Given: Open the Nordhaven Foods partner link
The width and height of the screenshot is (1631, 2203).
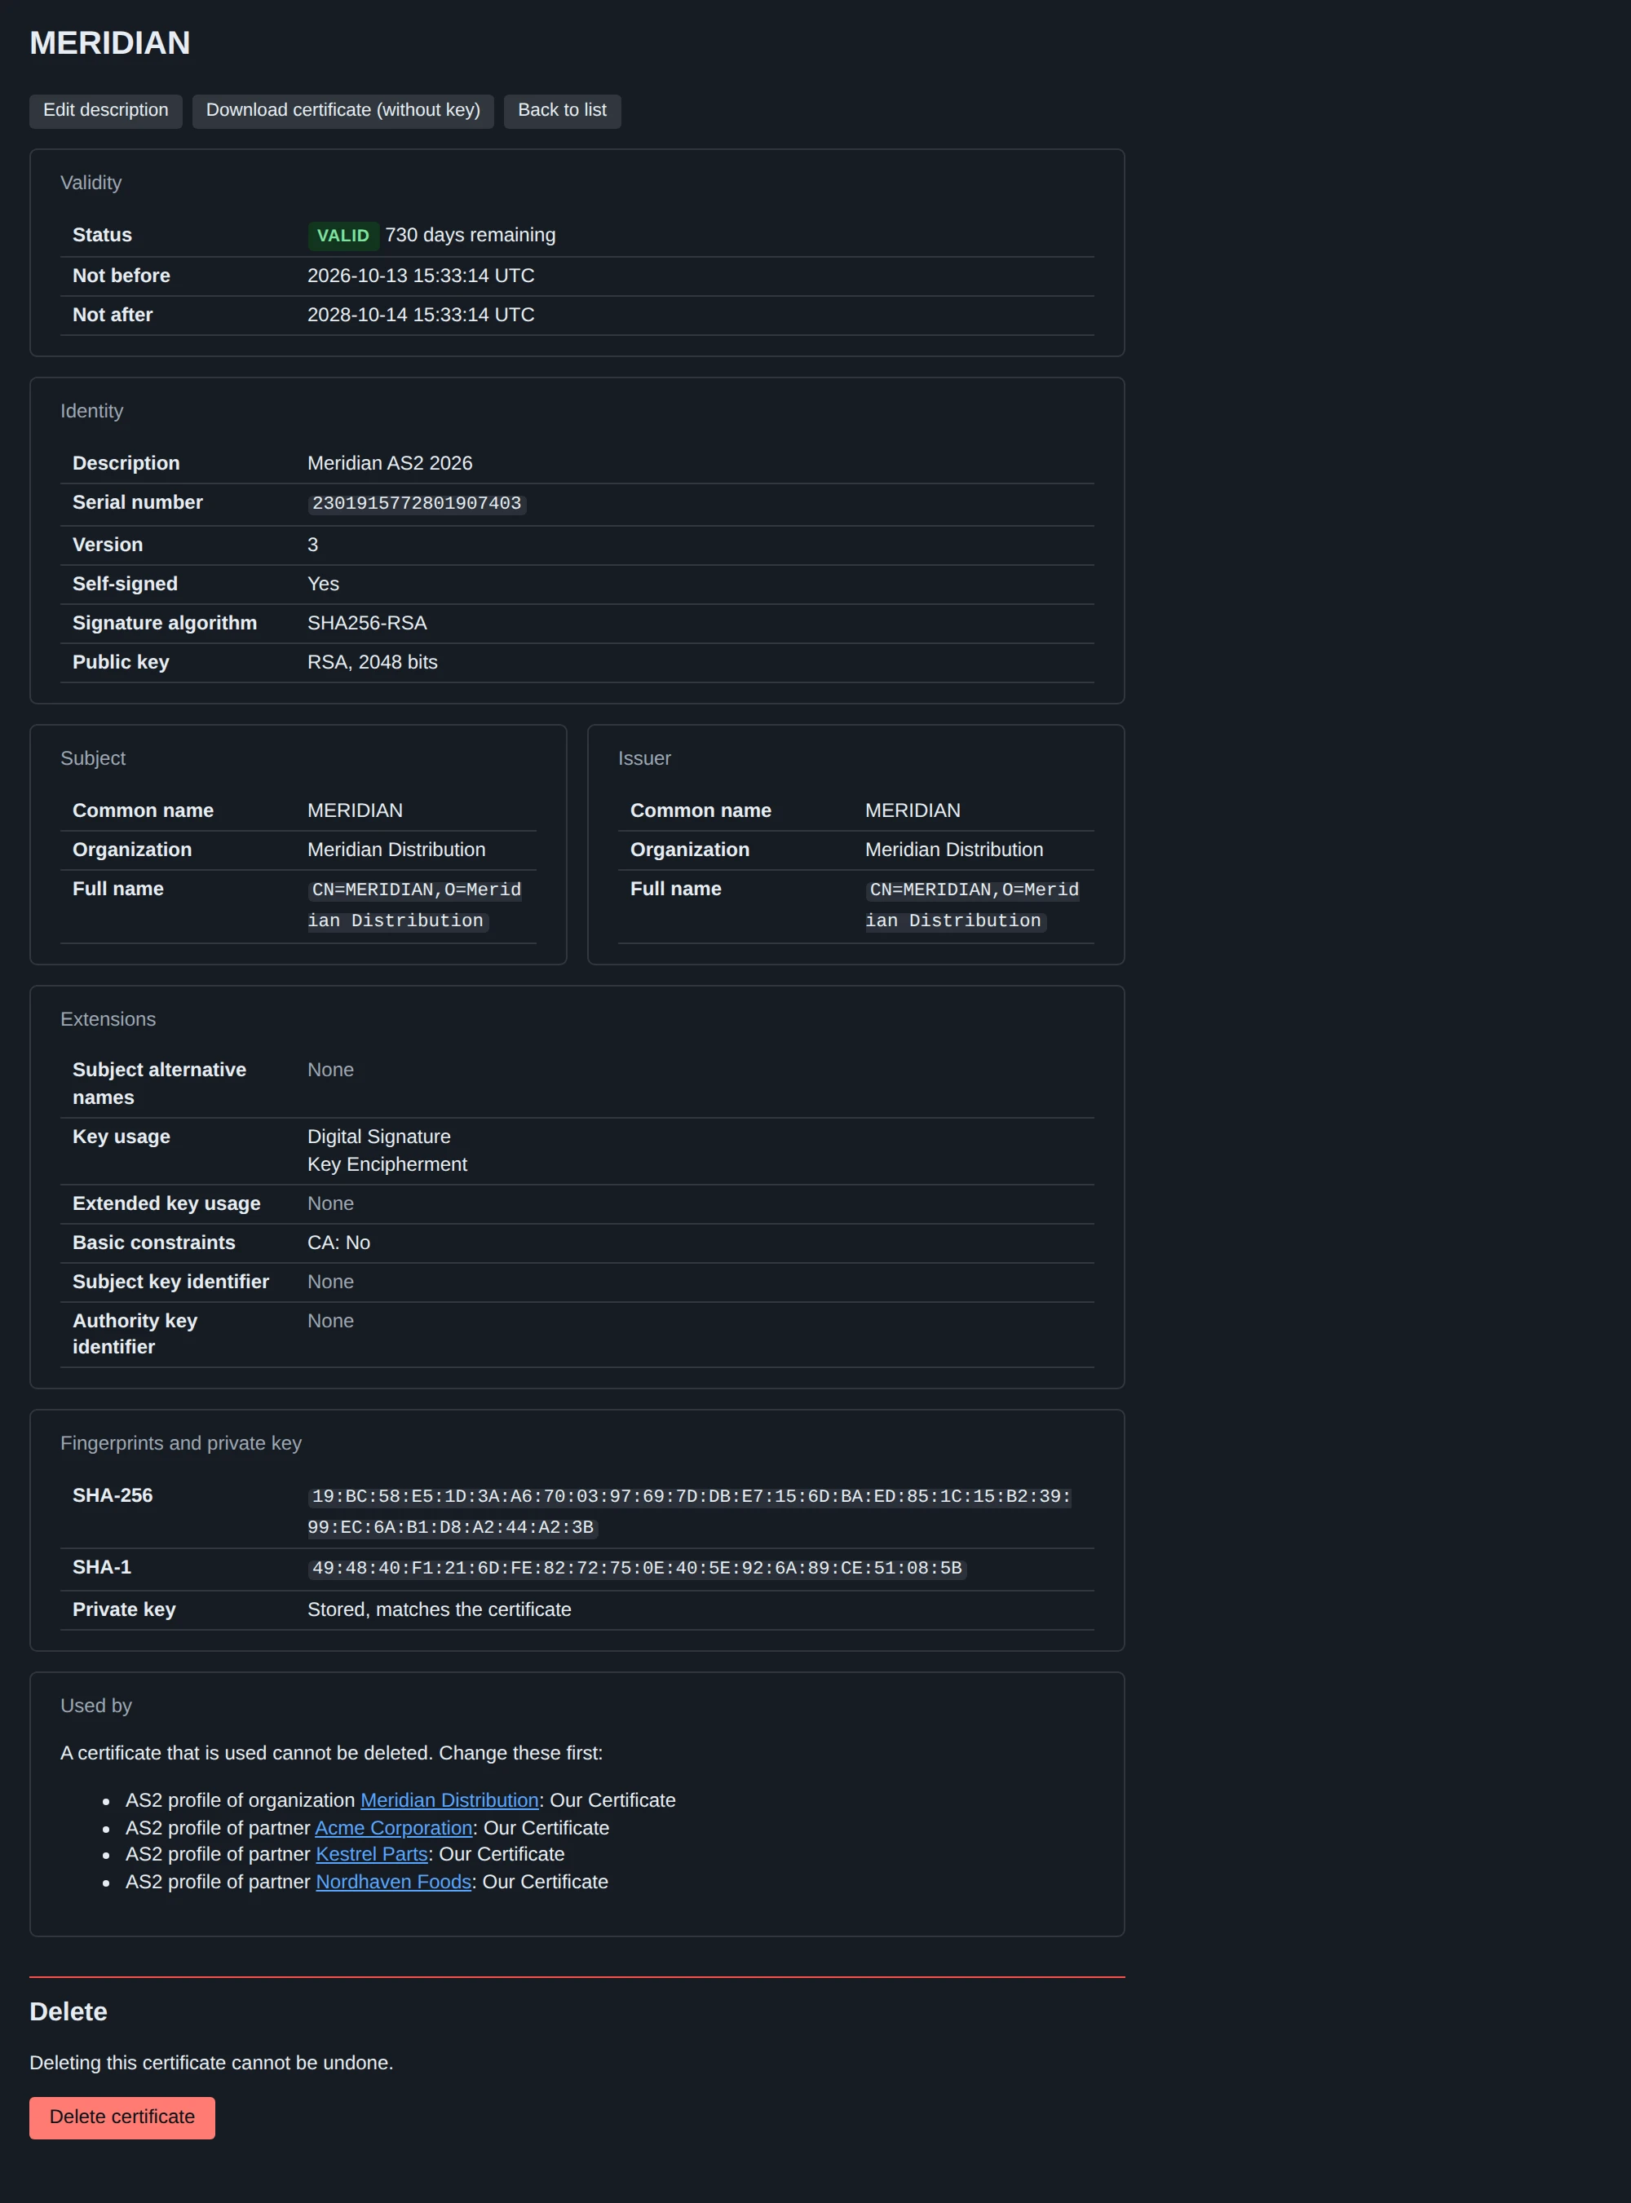Looking at the screenshot, I should point(393,1881).
